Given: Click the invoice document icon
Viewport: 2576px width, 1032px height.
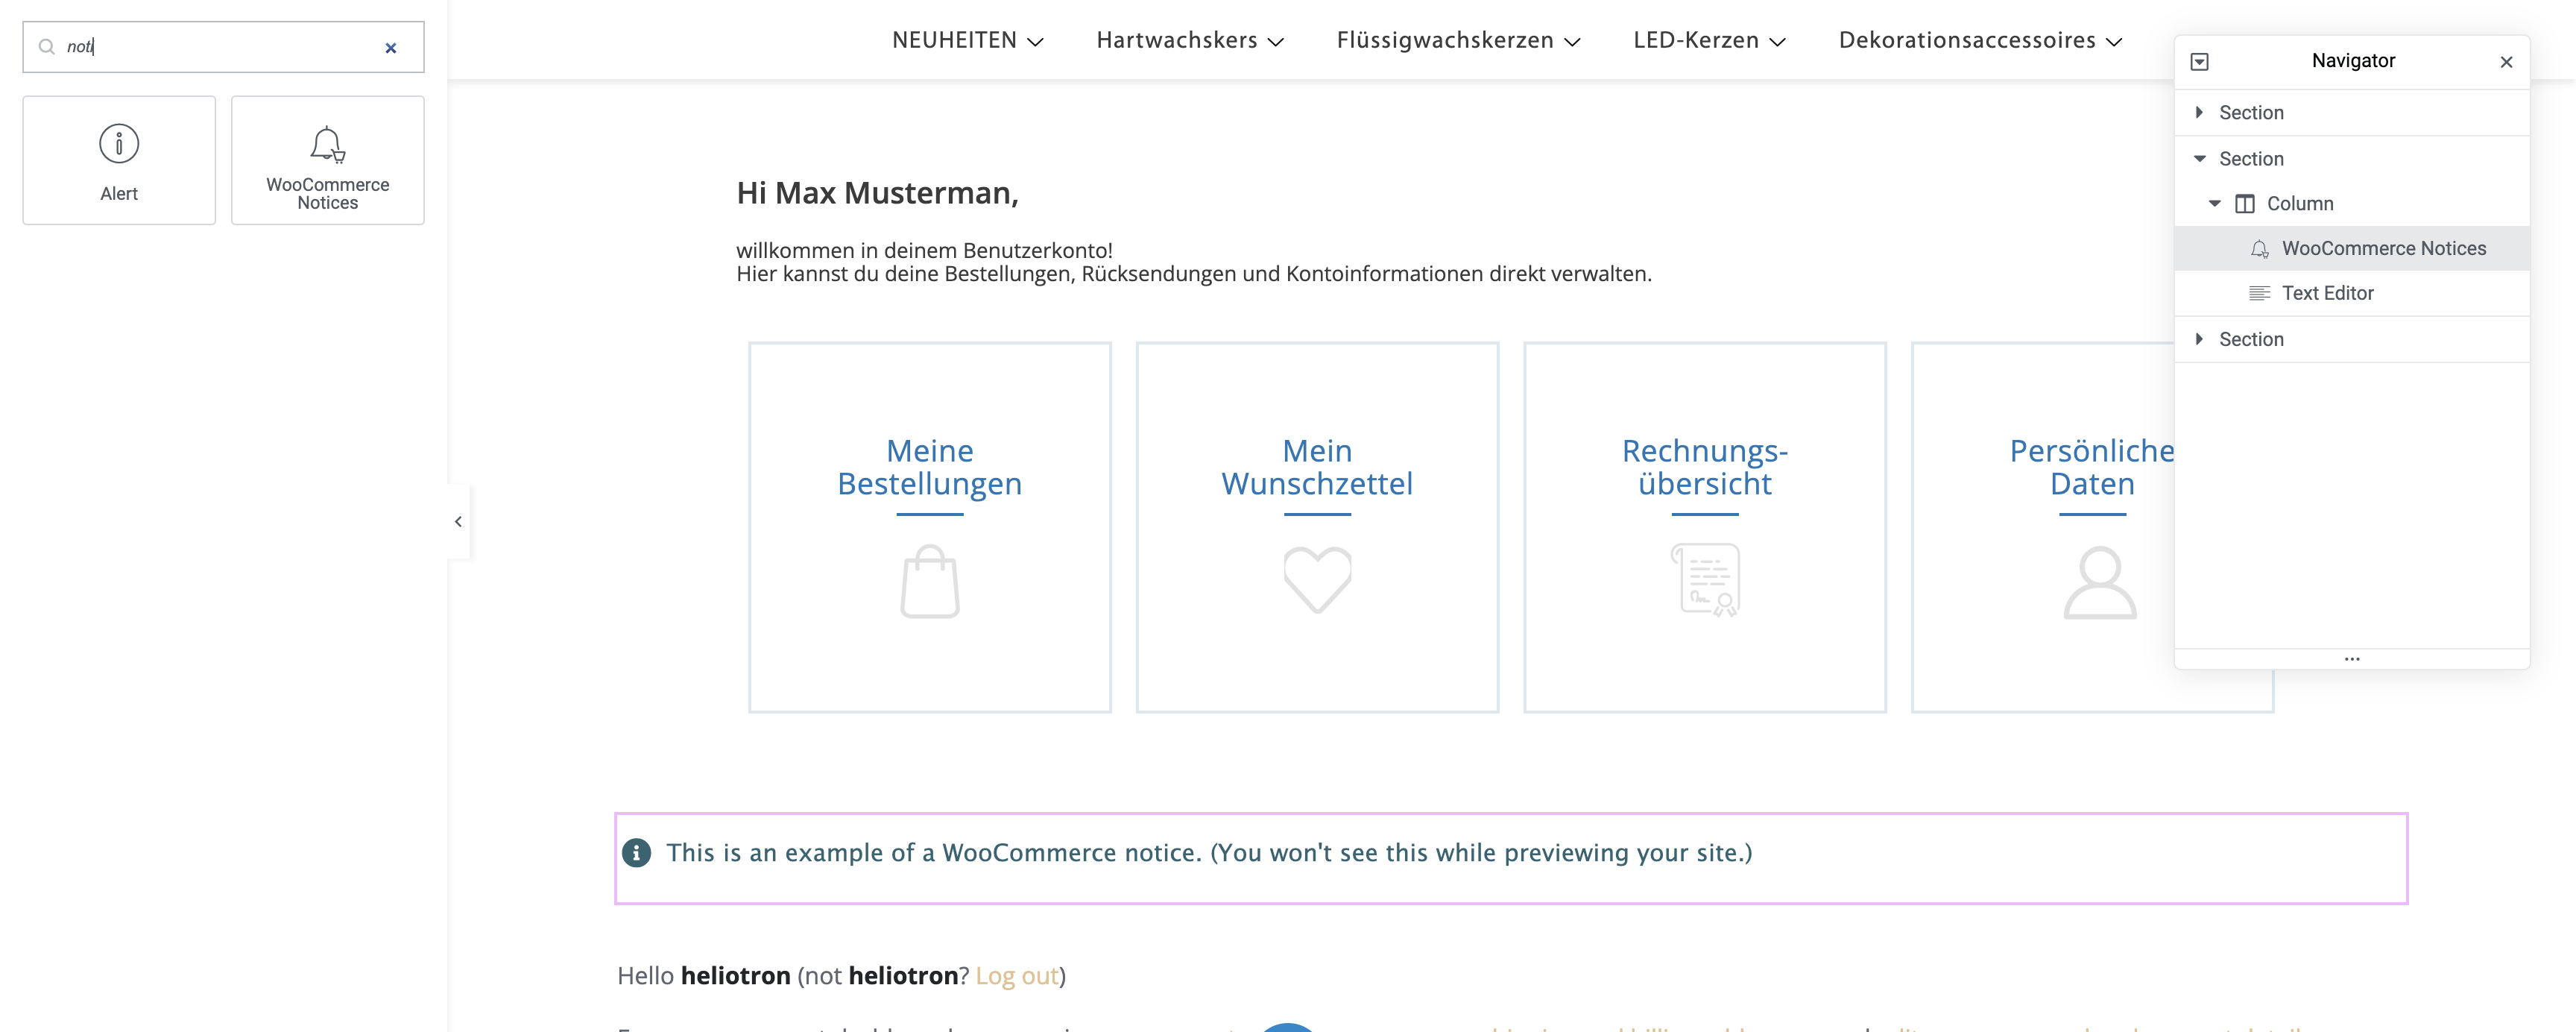Looking at the screenshot, I should (x=1705, y=579).
